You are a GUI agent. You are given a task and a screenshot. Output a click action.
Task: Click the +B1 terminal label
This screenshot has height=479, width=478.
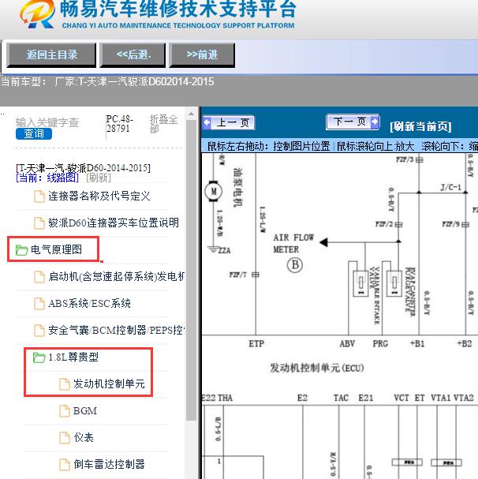pyautogui.click(x=417, y=344)
